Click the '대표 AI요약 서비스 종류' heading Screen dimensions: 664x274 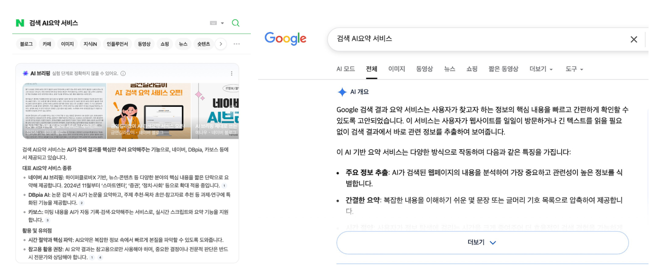pyautogui.click(x=47, y=168)
